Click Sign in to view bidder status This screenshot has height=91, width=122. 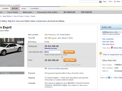pos(11,21)
